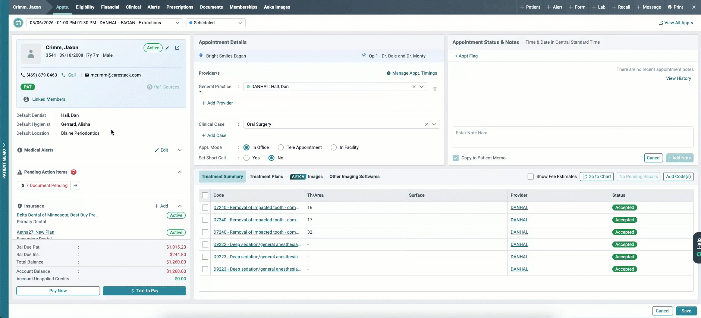This screenshot has width=701, height=318.
Task: Toggle Copy to Patient Memo checkbox
Action: (456, 158)
